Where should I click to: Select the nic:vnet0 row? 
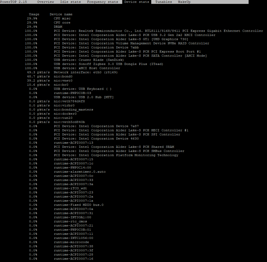pyautogui.click(x=50, y=81)
